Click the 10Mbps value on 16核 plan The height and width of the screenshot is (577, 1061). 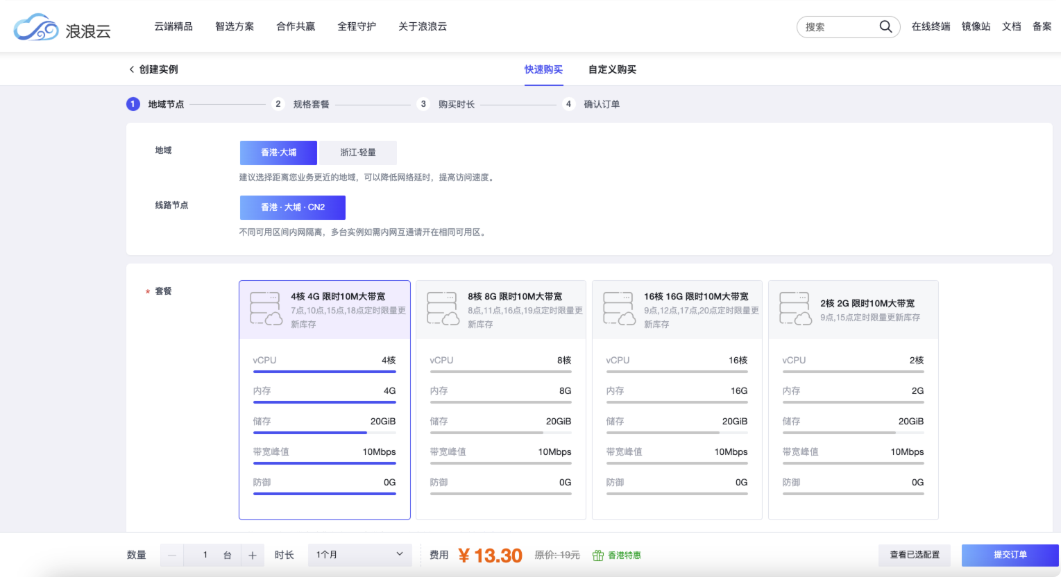[731, 452]
